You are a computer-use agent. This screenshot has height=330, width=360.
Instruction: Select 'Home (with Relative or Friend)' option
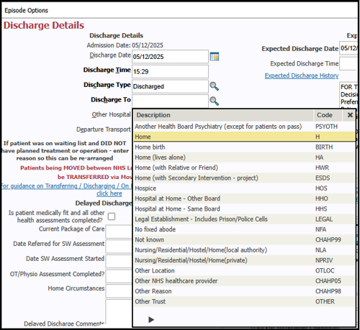[x=244, y=168]
